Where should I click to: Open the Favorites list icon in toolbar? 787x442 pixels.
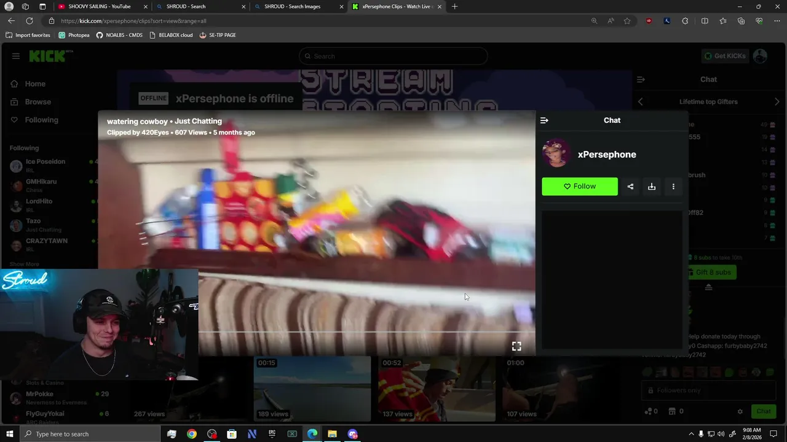coord(723,21)
